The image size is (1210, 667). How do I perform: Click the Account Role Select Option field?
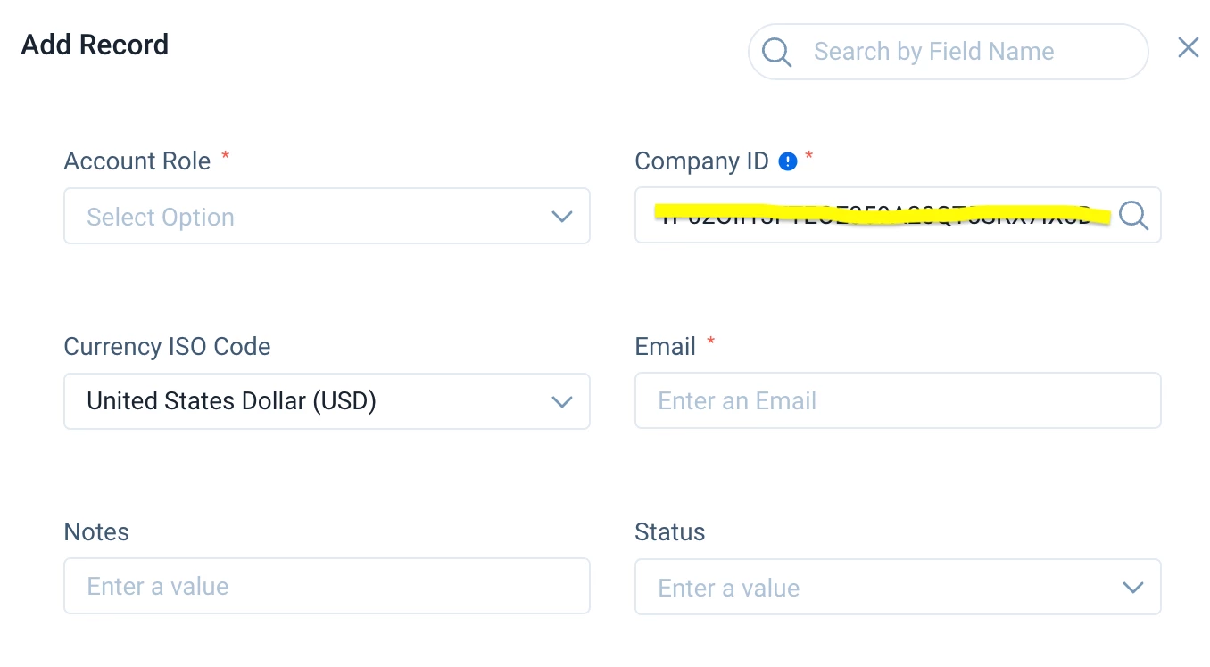click(x=327, y=216)
